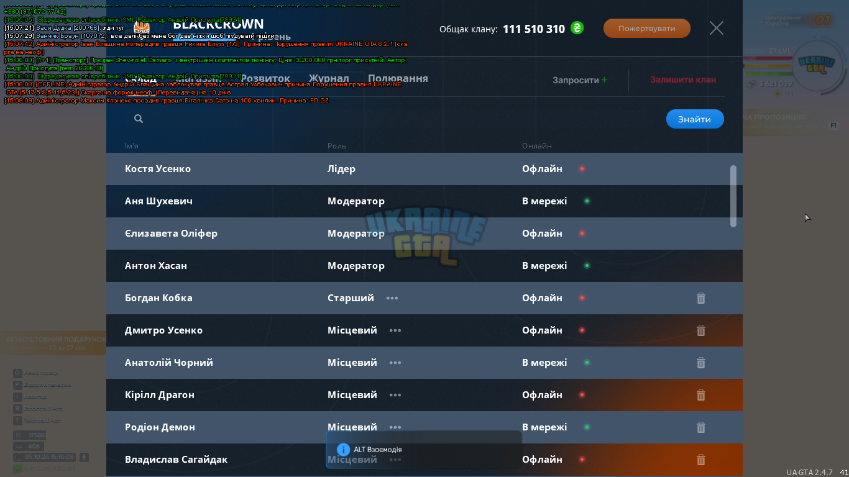Screen dimensions: 849x477
Task: Click the ALT Взаємодія hint popup
Action: (x=424, y=449)
